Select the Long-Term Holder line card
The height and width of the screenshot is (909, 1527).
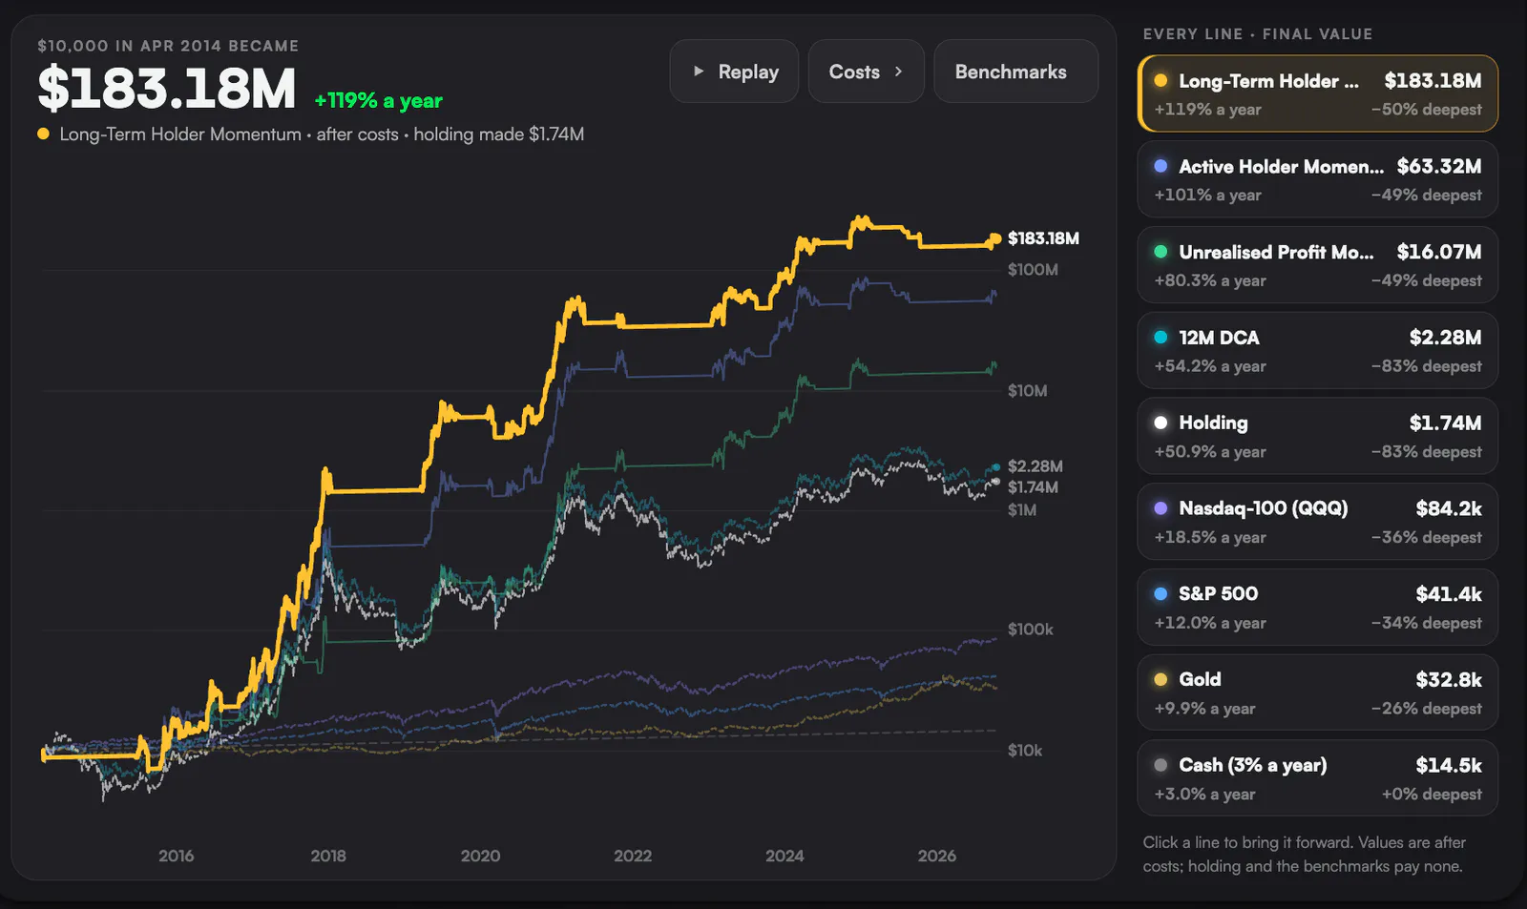click(1318, 93)
